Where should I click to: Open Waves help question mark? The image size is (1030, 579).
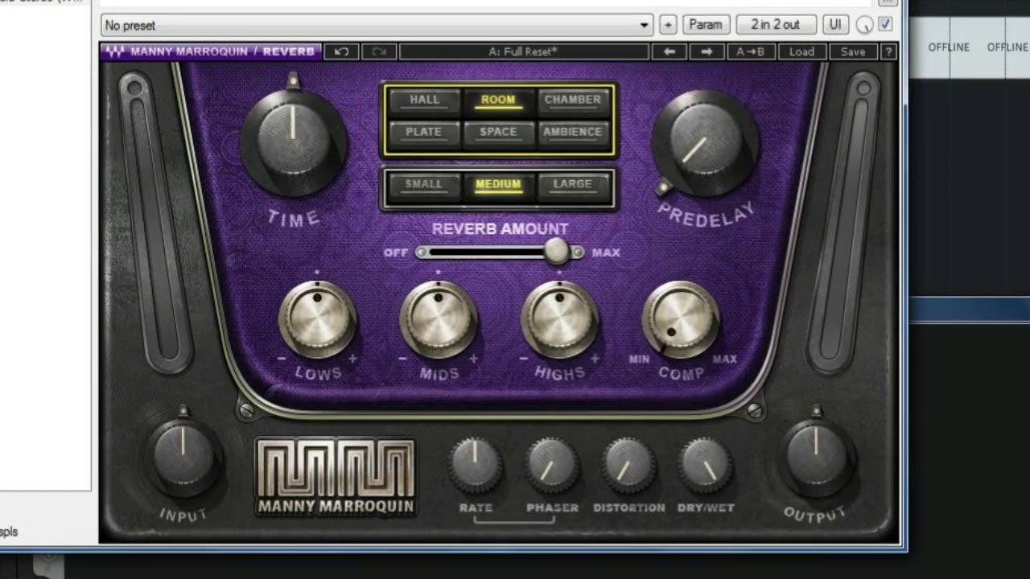click(888, 51)
